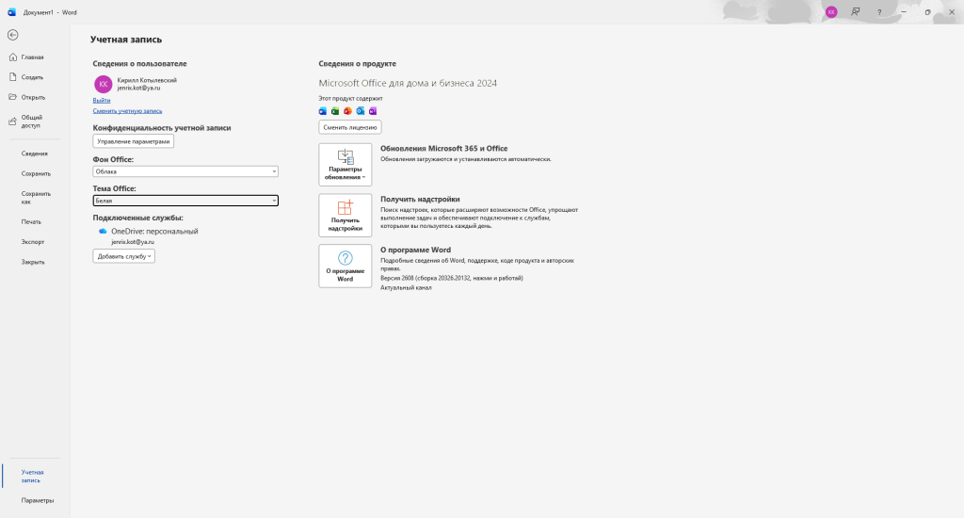Screen dimensions: 964x518
Task: Choose Закрыть in the sidebar menu
Action: pos(33,262)
